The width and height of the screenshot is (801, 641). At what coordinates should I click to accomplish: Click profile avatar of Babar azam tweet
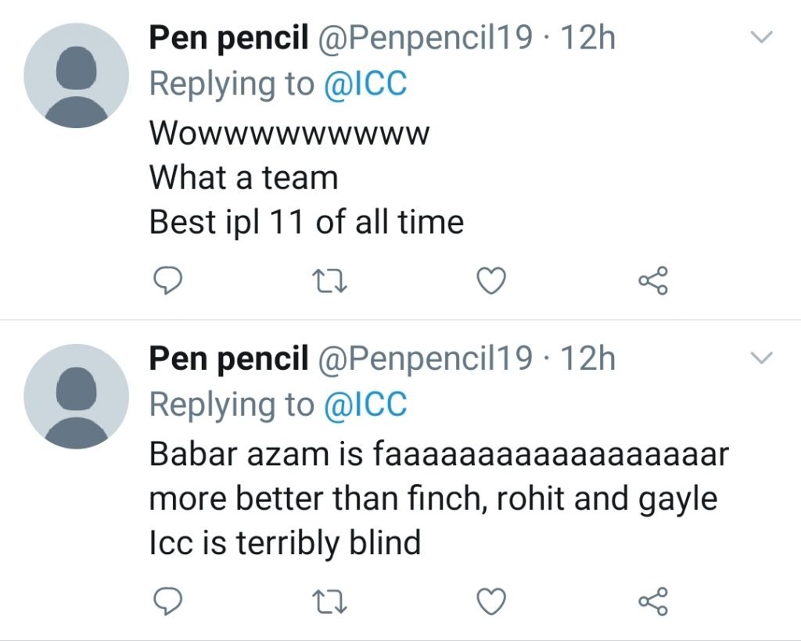(x=76, y=396)
